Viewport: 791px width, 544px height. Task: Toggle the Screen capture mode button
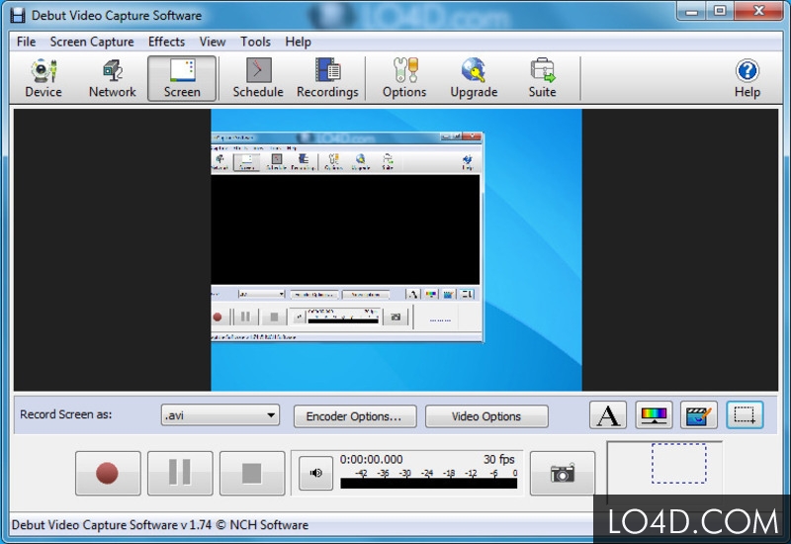point(182,78)
